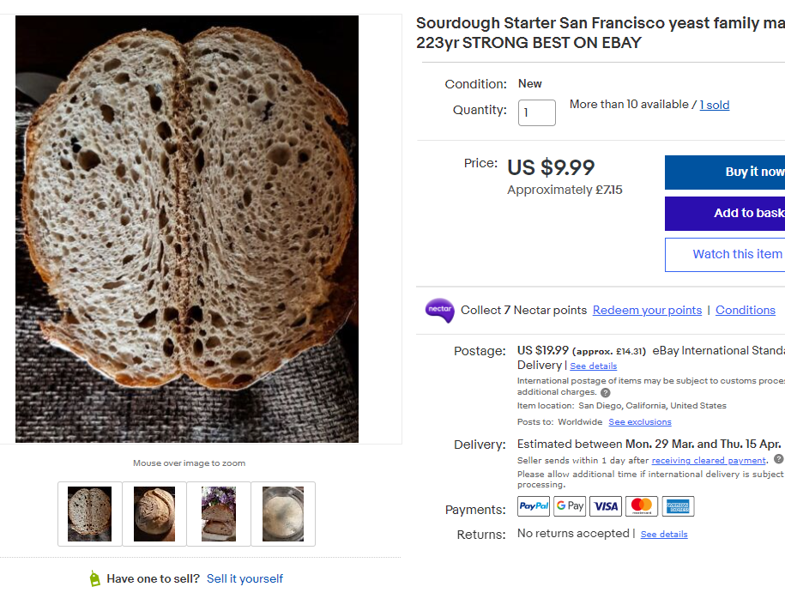Click the American Express icon

tap(678, 505)
